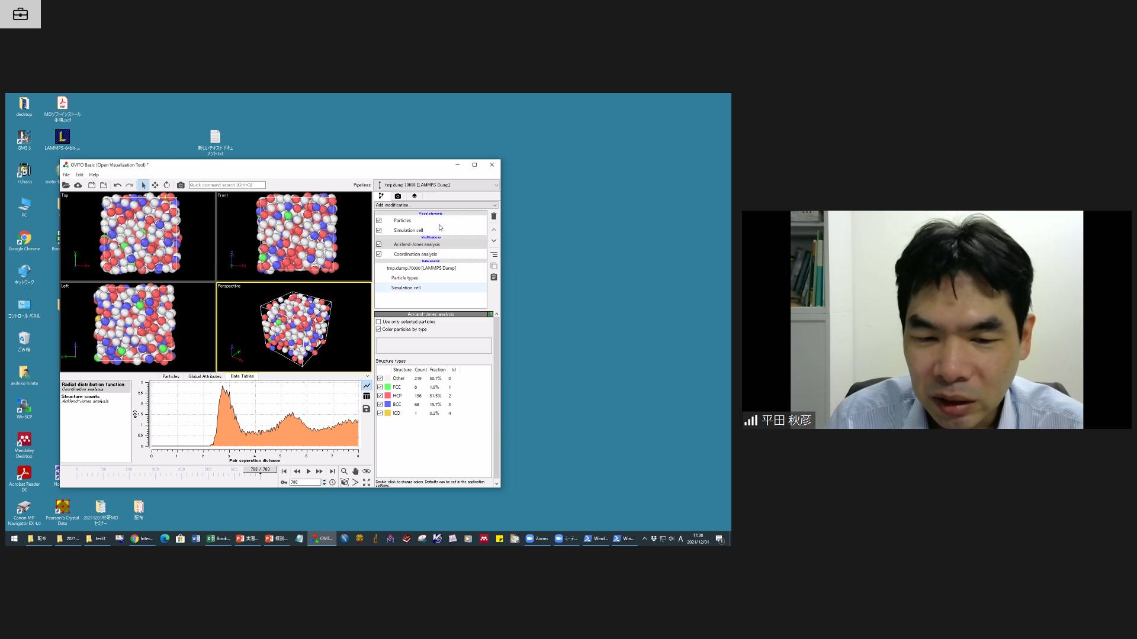Screen dimensions: 1137x639
Task: Click Zoom scene extents cube icon
Action: [344, 482]
